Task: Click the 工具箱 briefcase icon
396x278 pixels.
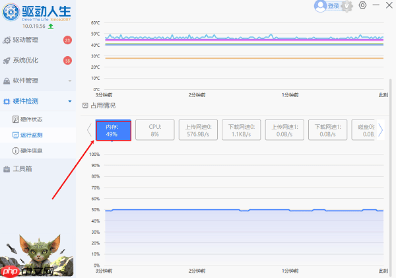Action: 7,169
